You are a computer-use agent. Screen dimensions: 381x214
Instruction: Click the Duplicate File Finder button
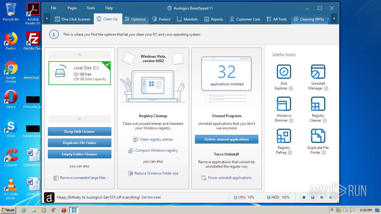point(79,143)
